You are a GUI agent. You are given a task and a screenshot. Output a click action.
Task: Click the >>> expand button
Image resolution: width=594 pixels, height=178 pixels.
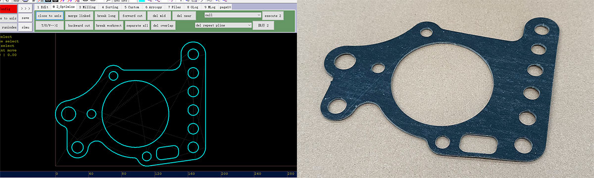[26, 8]
